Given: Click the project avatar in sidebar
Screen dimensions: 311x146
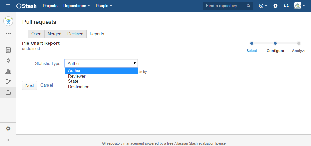Looking at the screenshot, I should pos(8,21).
